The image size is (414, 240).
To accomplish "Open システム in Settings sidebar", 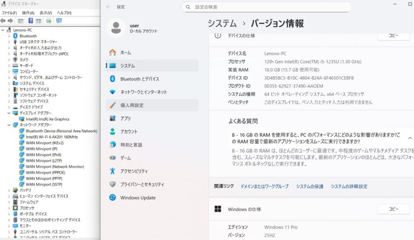I will point(152,66).
